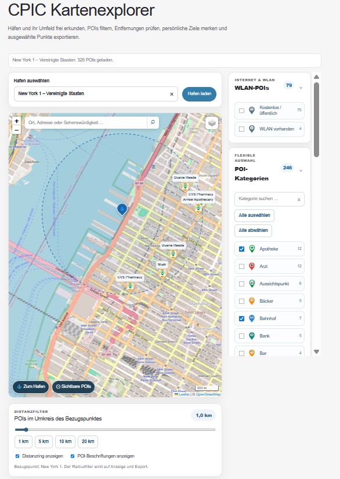This screenshot has width=340, height=479.
Task: Set radius with the 1 km button
Action: [23, 441]
